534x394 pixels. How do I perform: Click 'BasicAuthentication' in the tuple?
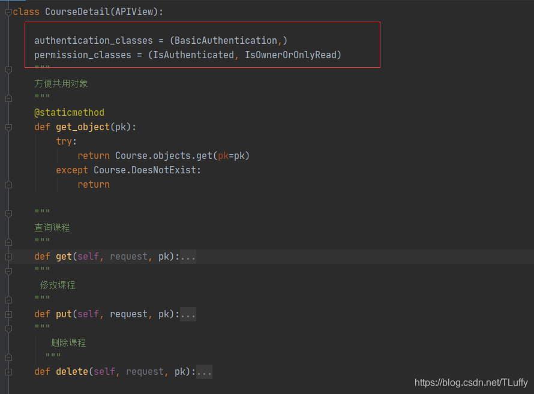click(226, 41)
